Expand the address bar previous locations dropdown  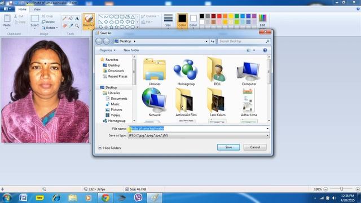point(206,41)
